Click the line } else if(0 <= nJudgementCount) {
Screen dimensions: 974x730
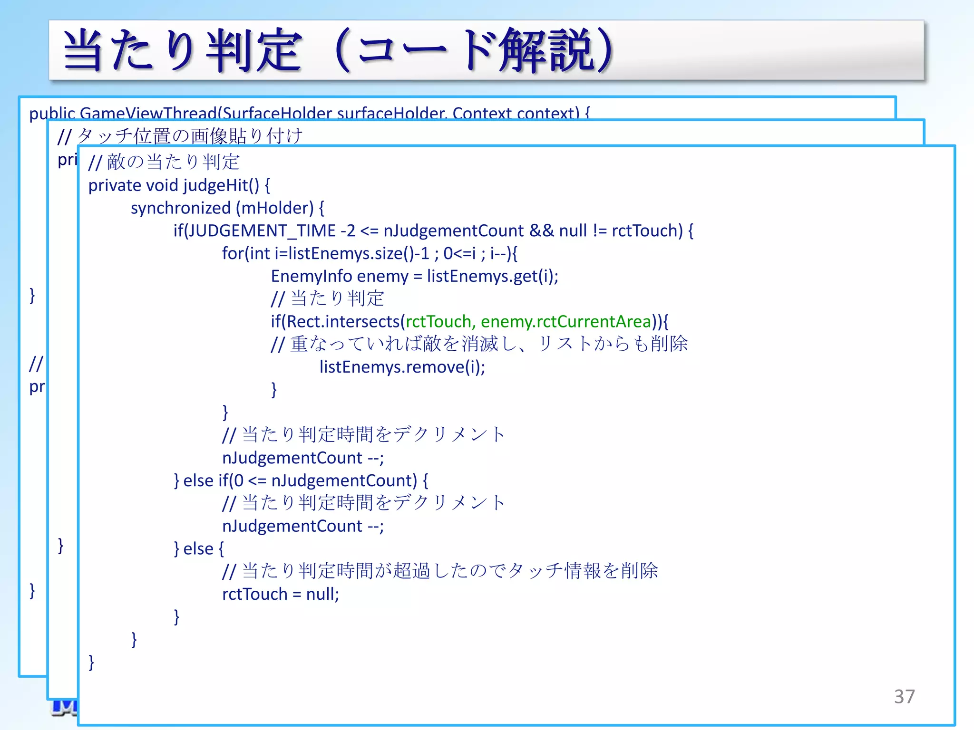(x=301, y=480)
